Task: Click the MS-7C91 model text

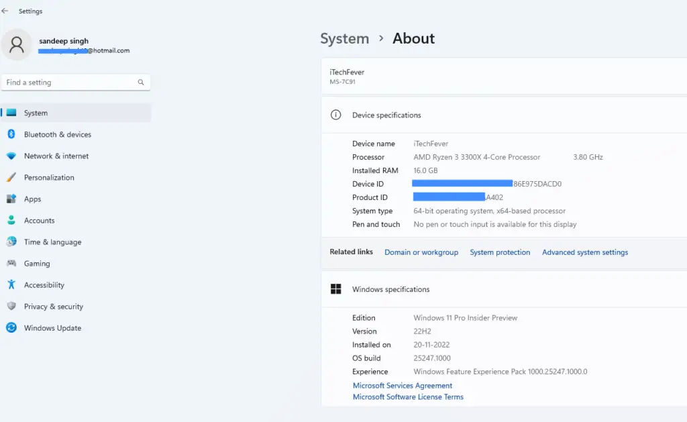Action: [342, 82]
